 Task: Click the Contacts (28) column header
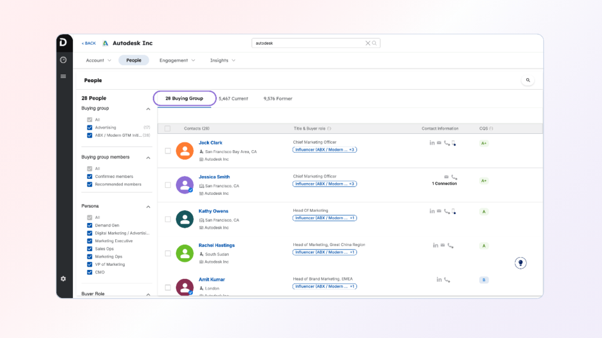coord(196,129)
